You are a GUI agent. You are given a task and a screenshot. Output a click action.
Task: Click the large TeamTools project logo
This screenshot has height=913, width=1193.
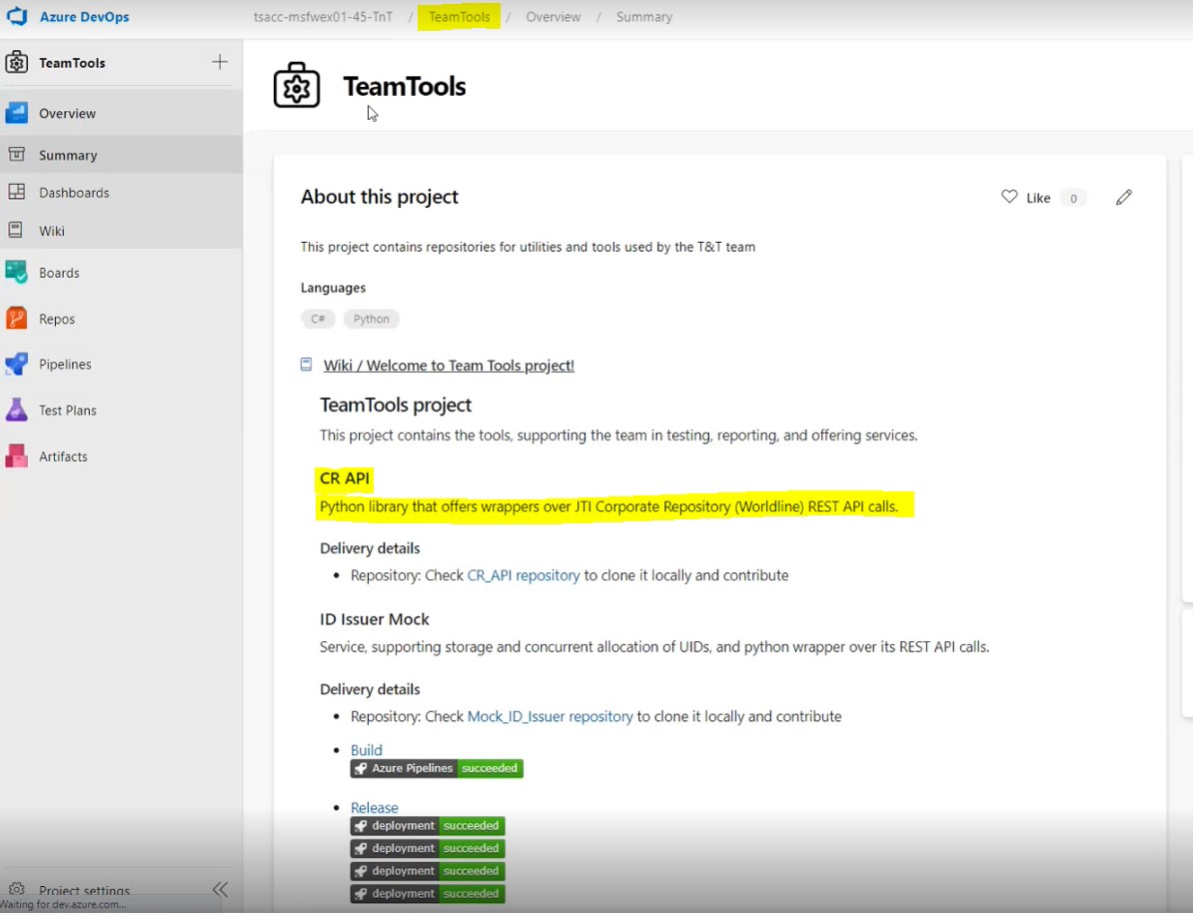click(297, 85)
